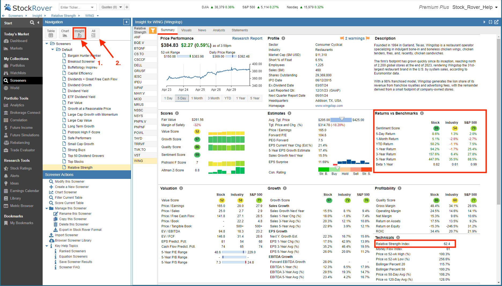Switch to the Visuals tab

(x=186, y=30)
